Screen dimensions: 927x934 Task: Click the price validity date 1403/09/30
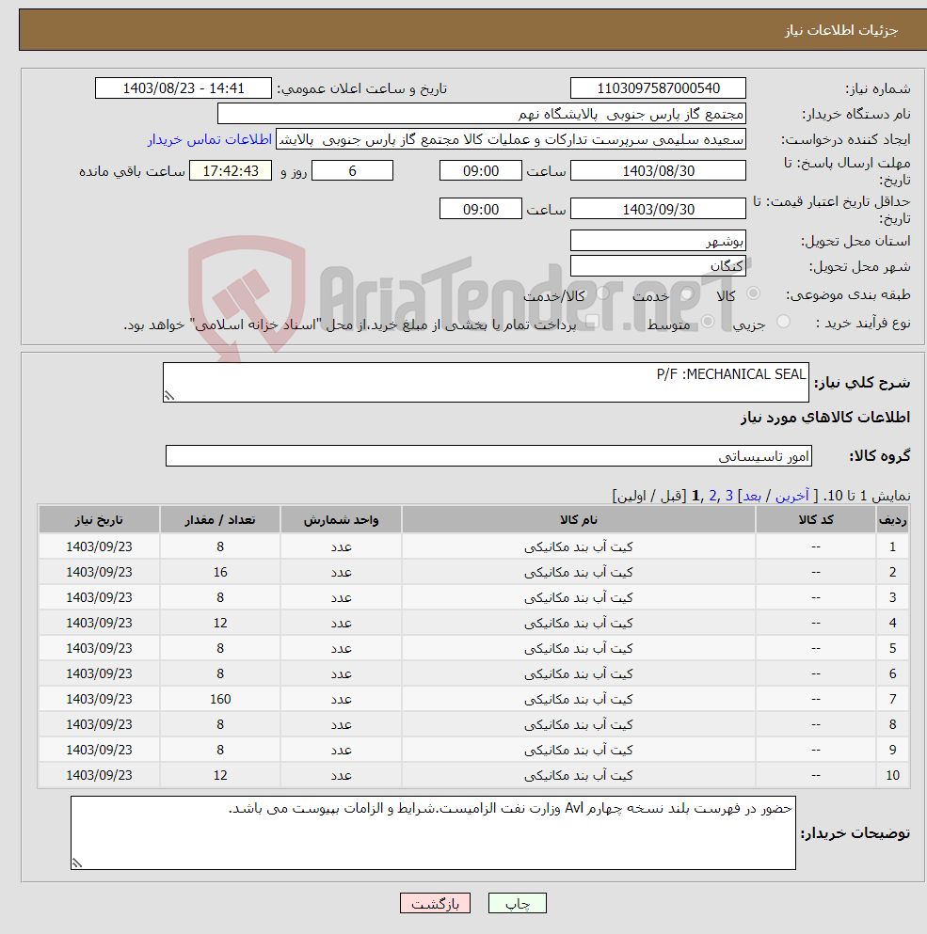click(x=658, y=209)
